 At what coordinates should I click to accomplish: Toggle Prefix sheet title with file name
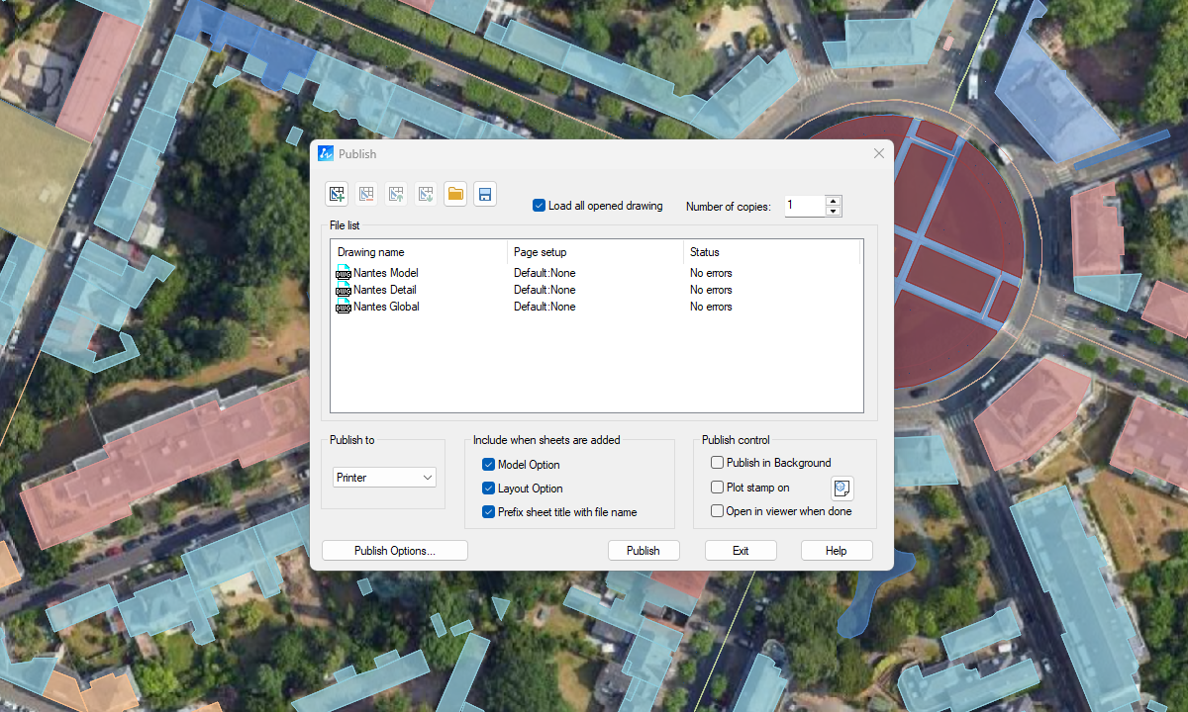[x=488, y=512]
